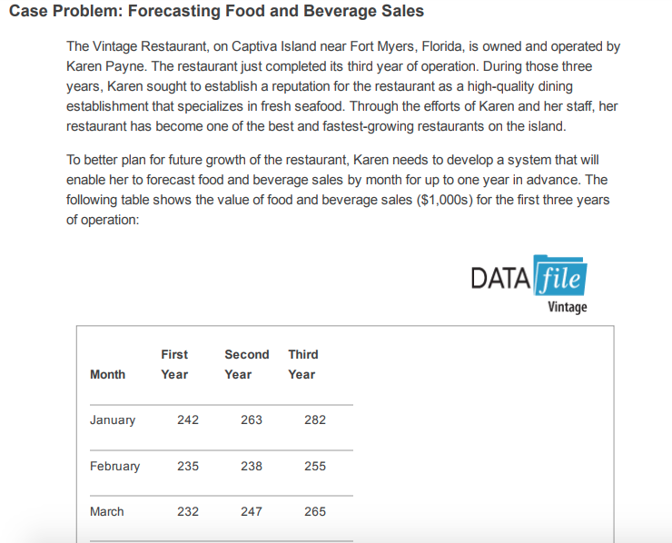Select the Third Year column header

point(303,364)
